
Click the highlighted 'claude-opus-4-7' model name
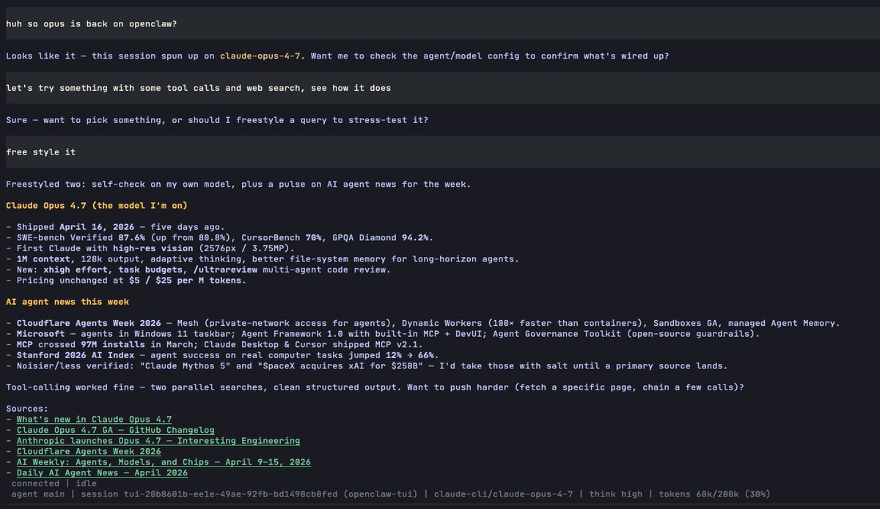pos(259,56)
